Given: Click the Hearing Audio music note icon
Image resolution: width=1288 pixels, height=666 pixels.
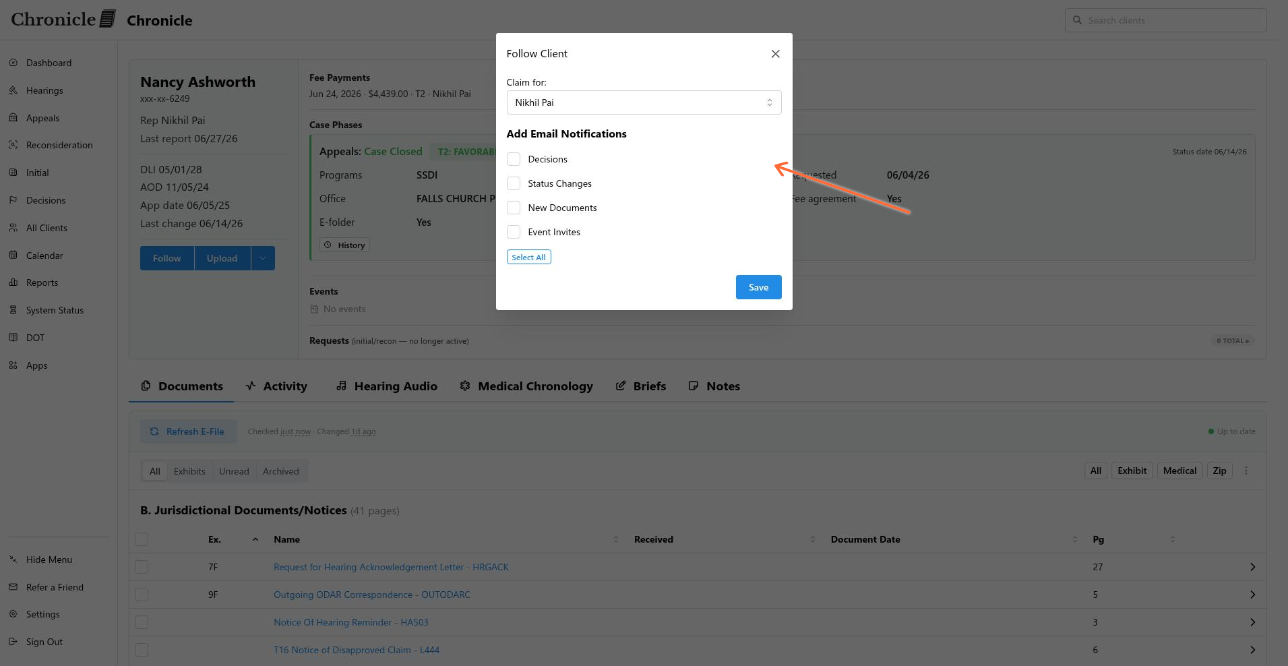Looking at the screenshot, I should pyautogui.click(x=342, y=386).
